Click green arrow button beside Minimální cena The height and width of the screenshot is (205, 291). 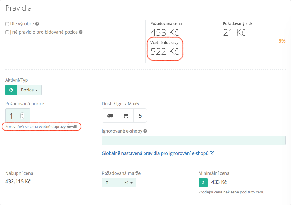[203, 182]
